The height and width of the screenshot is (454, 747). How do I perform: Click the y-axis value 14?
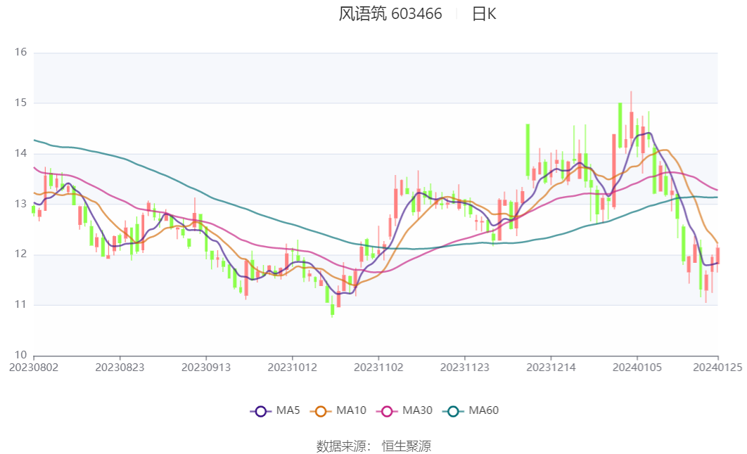tap(20, 153)
